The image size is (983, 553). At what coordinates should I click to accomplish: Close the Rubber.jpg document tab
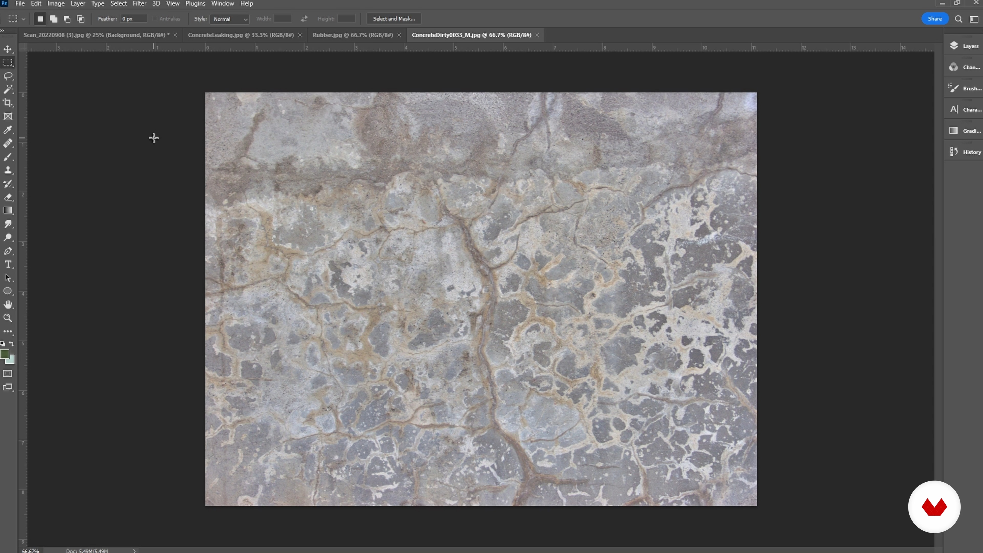(x=399, y=35)
